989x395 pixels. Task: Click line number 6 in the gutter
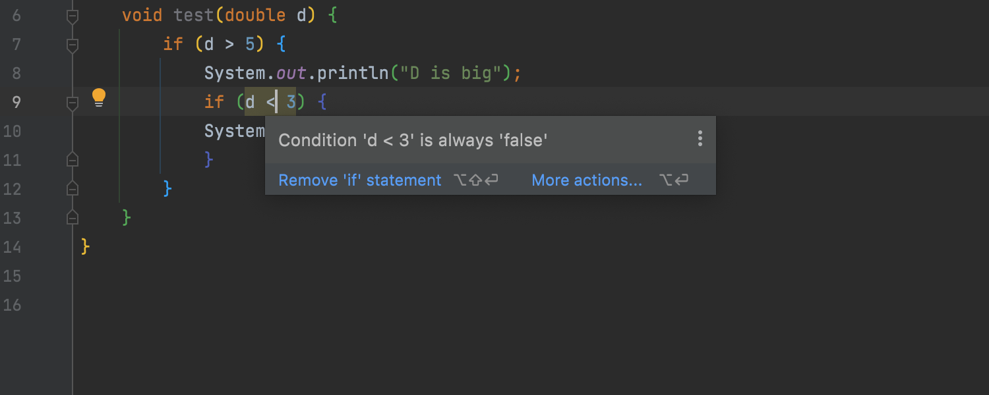[x=16, y=15]
